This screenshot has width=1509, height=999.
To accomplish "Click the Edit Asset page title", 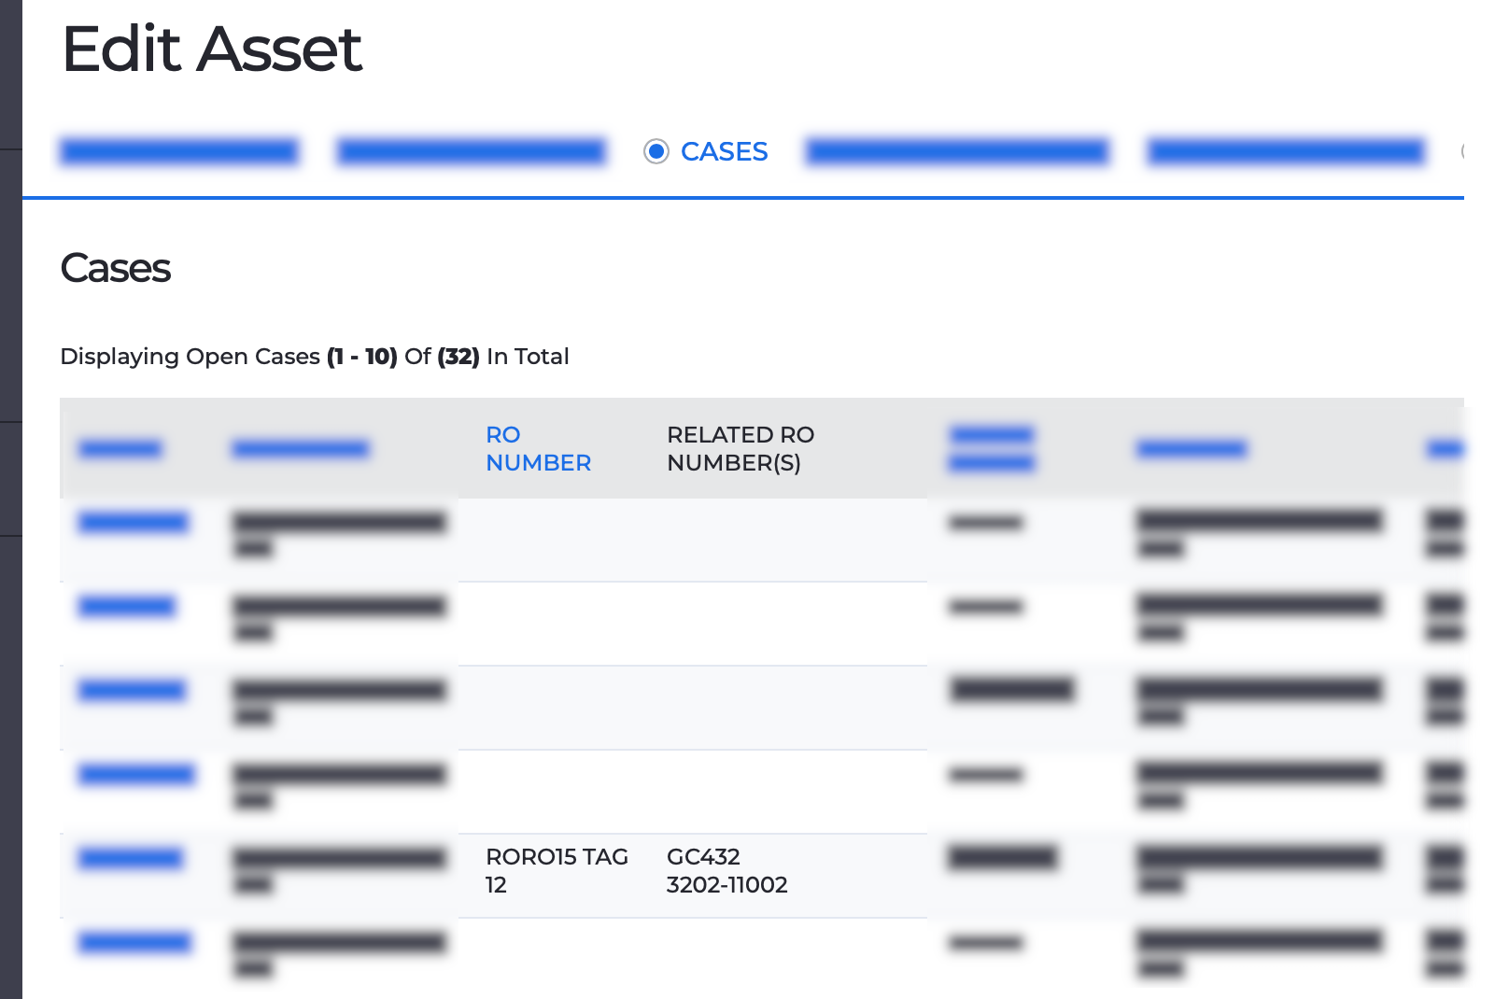I will point(211,49).
